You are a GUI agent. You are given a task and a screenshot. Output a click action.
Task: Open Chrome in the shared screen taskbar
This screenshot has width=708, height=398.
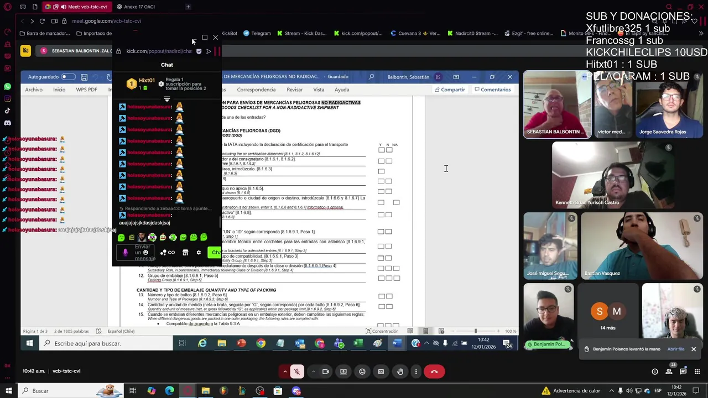(261, 343)
